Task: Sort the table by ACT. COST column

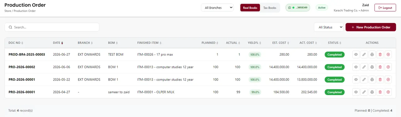Action: [308, 43]
